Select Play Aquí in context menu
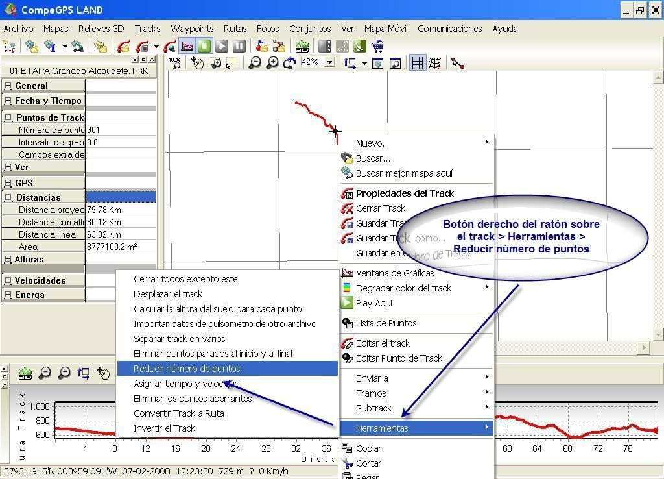This screenshot has width=664, height=479. (x=417, y=303)
